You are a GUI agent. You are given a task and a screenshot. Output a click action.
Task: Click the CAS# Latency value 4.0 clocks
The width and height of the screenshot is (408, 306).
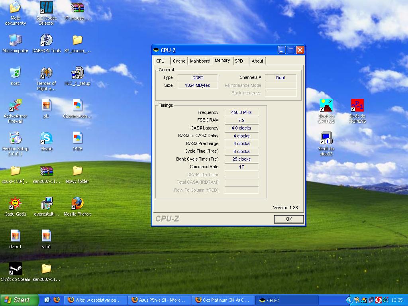pyautogui.click(x=241, y=128)
